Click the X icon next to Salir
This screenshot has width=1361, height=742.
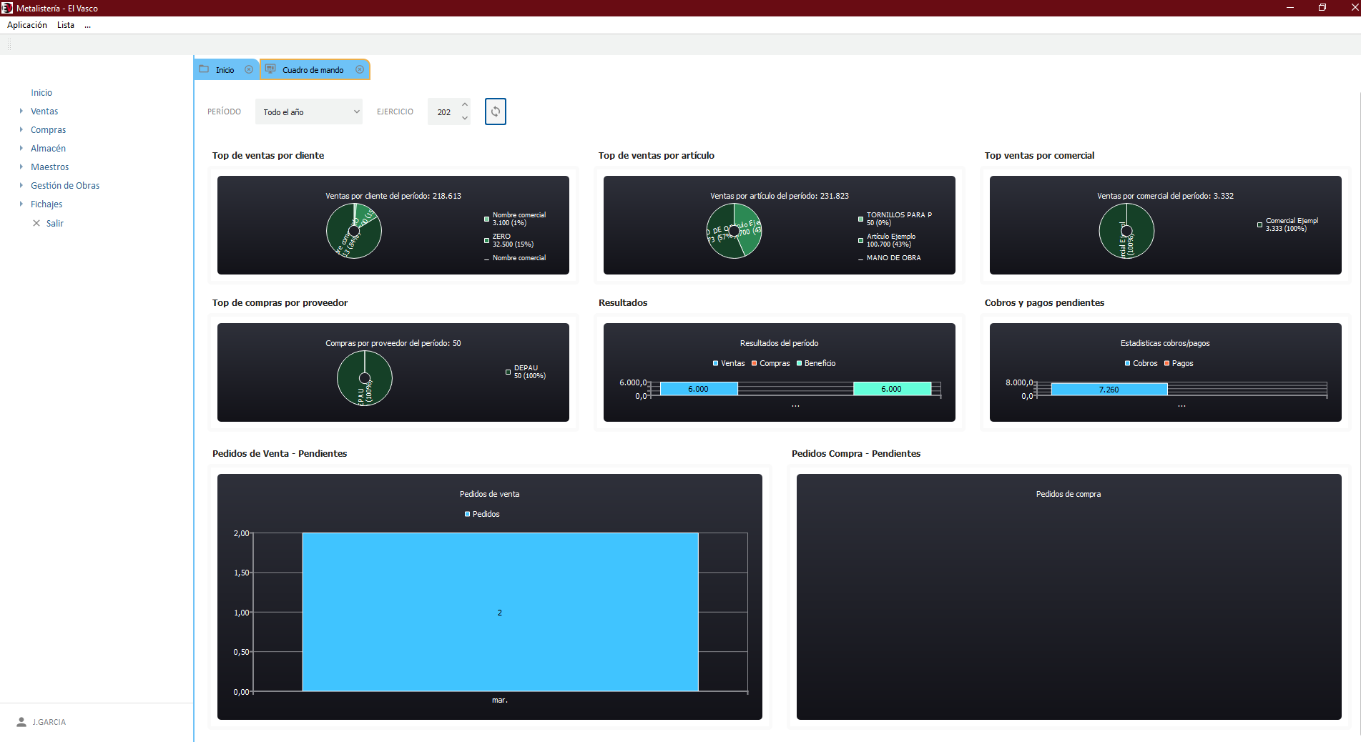coord(36,223)
